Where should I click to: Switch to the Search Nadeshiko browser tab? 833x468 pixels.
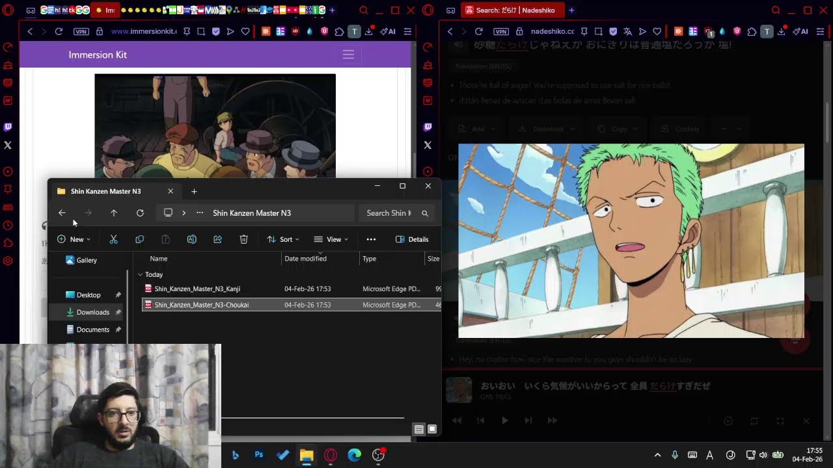512,10
